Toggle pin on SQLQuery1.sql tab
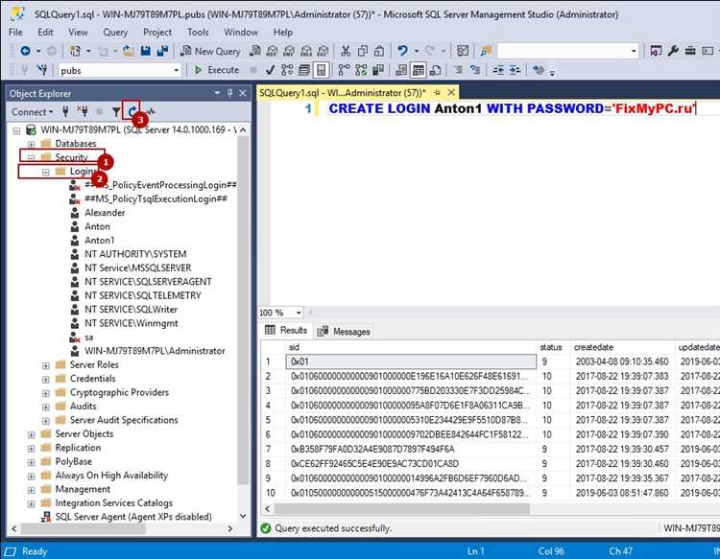The height and width of the screenshot is (559, 720). point(437,93)
